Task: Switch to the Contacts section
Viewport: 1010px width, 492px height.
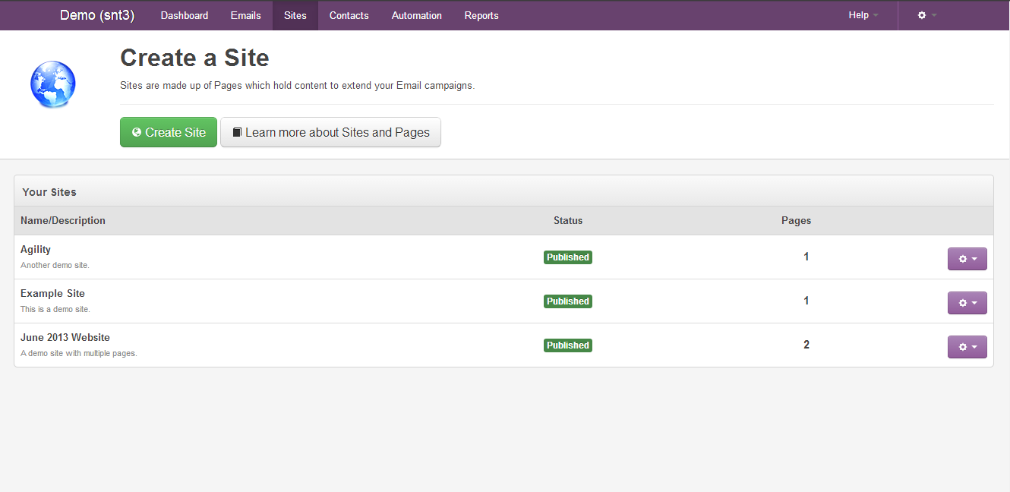Action: [x=349, y=15]
